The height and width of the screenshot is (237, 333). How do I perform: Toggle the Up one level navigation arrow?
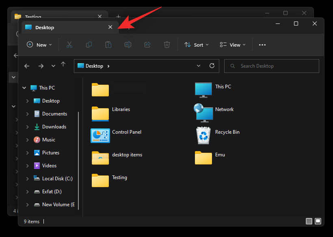[63, 66]
